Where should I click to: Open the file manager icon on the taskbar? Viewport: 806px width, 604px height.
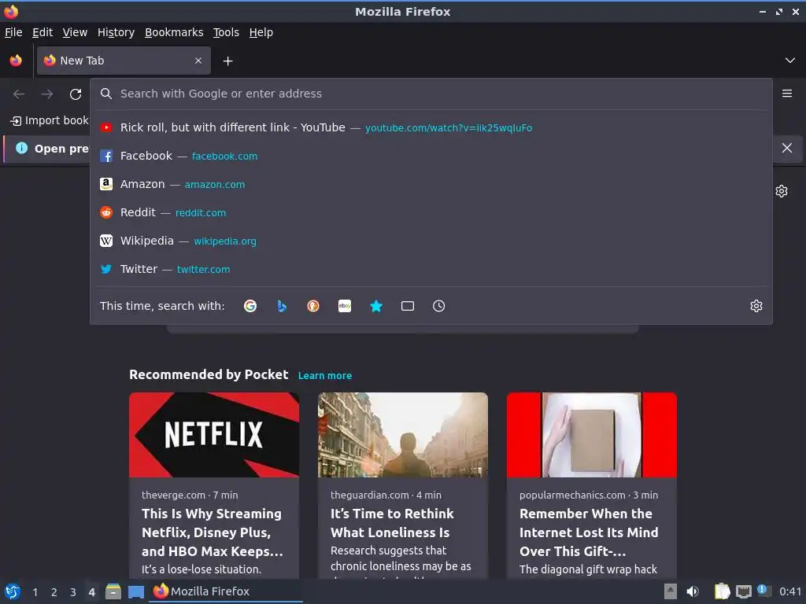[113, 591]
